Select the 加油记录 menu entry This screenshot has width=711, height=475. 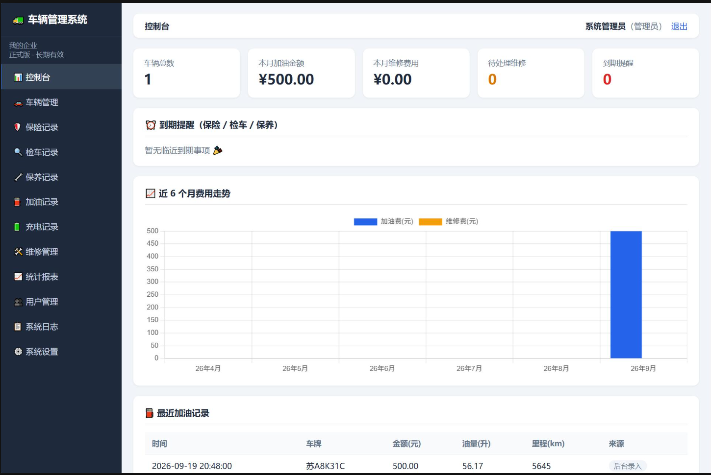click(x=61, y=202)
